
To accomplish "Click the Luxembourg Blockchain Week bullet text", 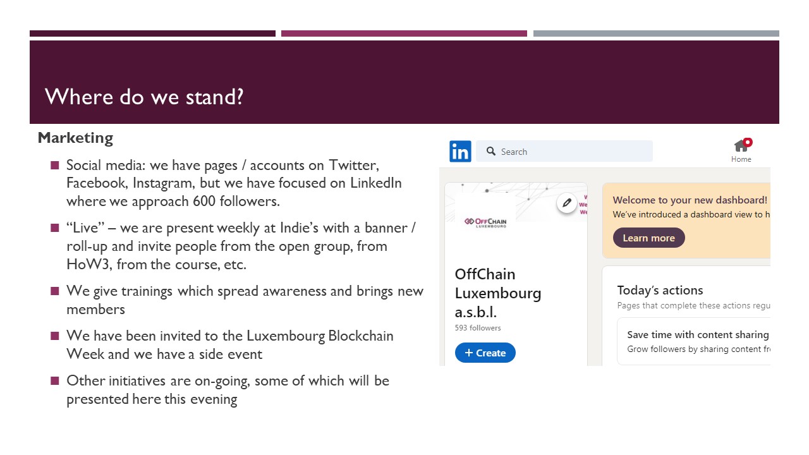I will click(230, 345).
